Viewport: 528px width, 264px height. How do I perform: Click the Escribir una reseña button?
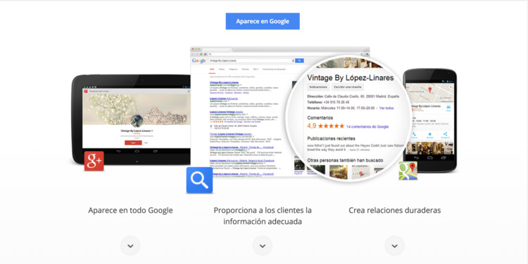tap(347, 87)
